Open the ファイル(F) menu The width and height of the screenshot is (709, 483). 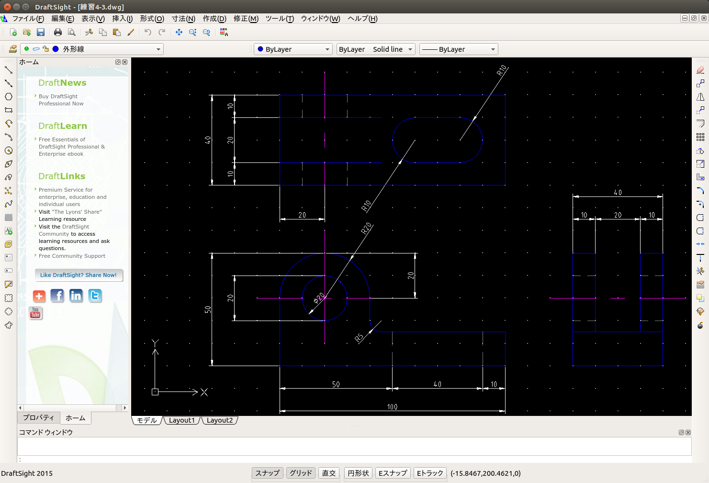(28, 19)
